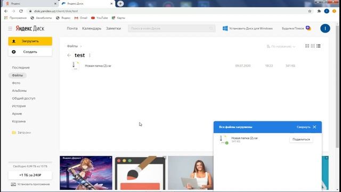The height and width of the screenshot is (192, 341).
Task: Click Установить Диск для Windows link
Action: tap(251, 28)
